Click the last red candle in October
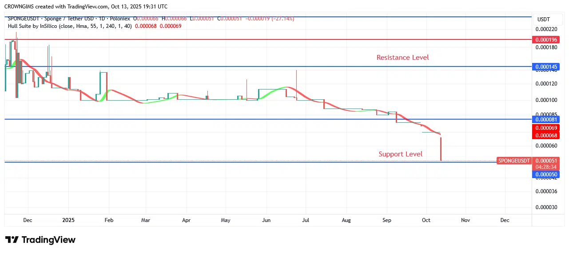The height and width of the screenshot is (253, 569). click(441, 149)
